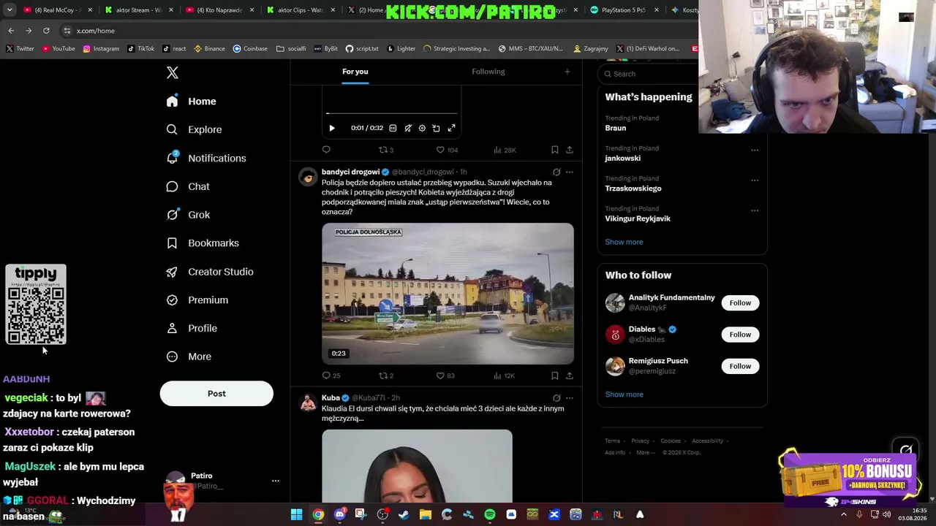Go to Home in the X sidebar
936x526 pixels.
[x=192, y=102]
